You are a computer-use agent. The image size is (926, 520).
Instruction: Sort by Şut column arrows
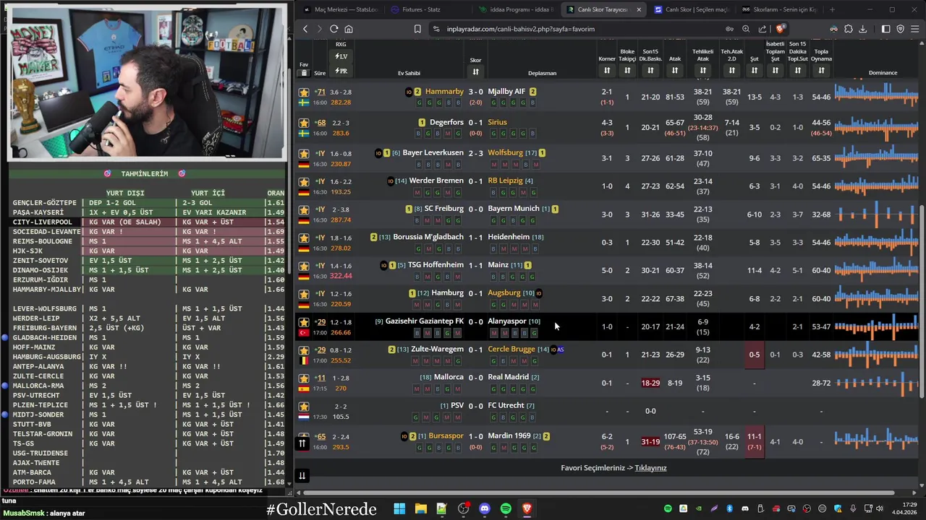[x=754, y=70]
